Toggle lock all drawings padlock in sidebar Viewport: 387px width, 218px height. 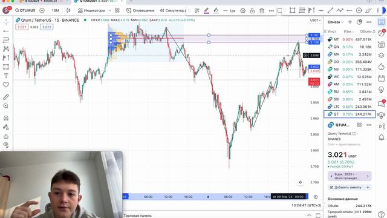click(6, 136)
